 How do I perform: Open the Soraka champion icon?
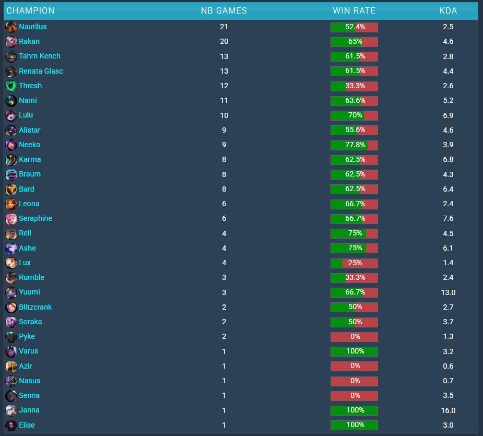tap(11, 322)
